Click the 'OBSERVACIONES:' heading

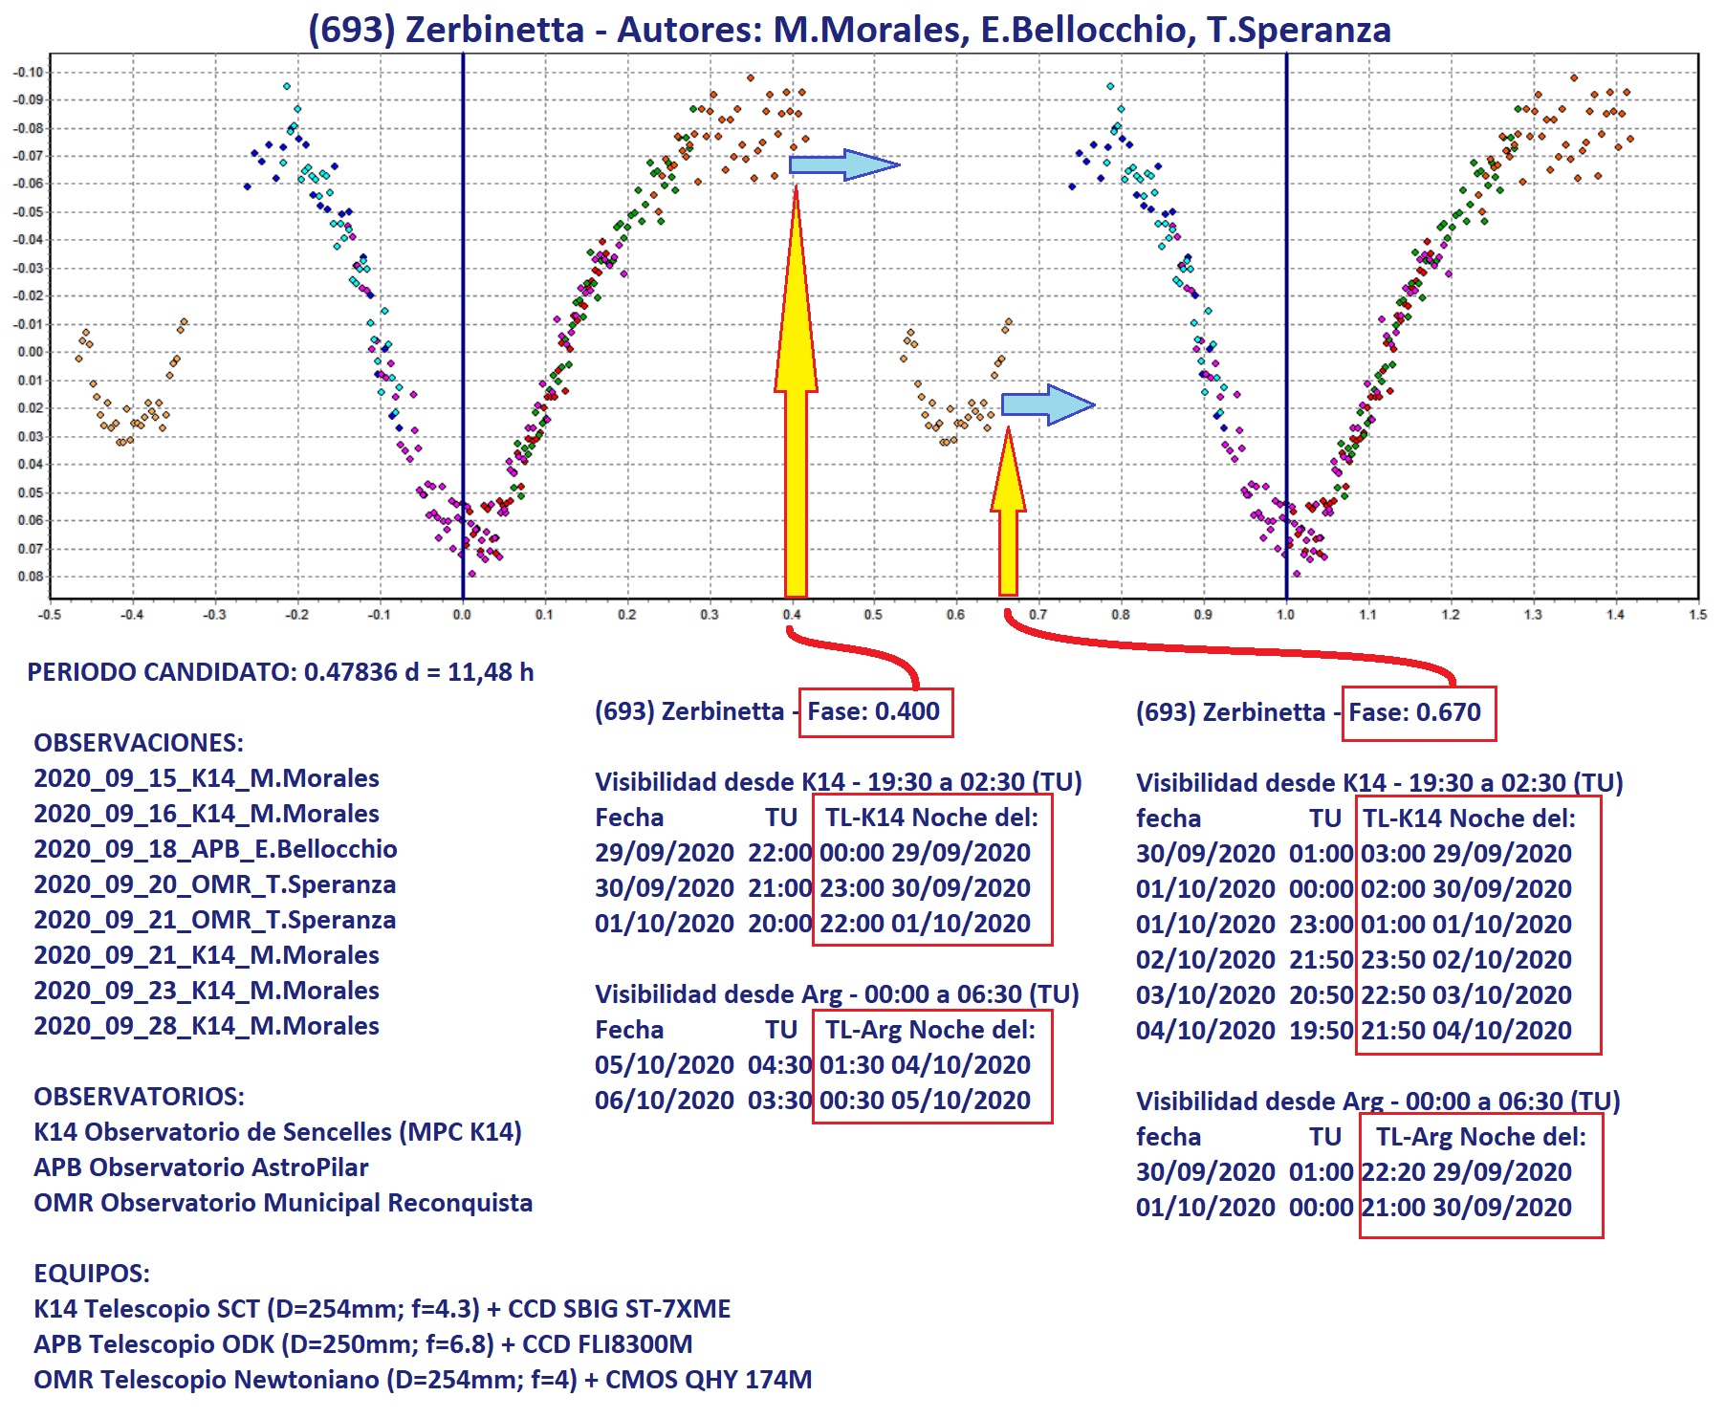coord(139,743)
